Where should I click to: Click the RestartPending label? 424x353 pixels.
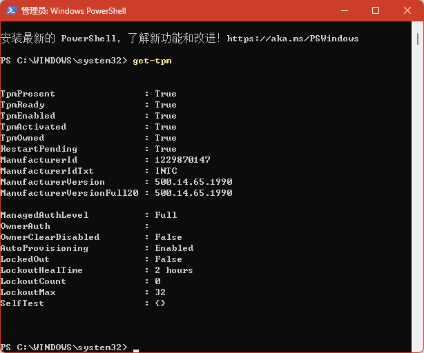[x=39, y=149]
